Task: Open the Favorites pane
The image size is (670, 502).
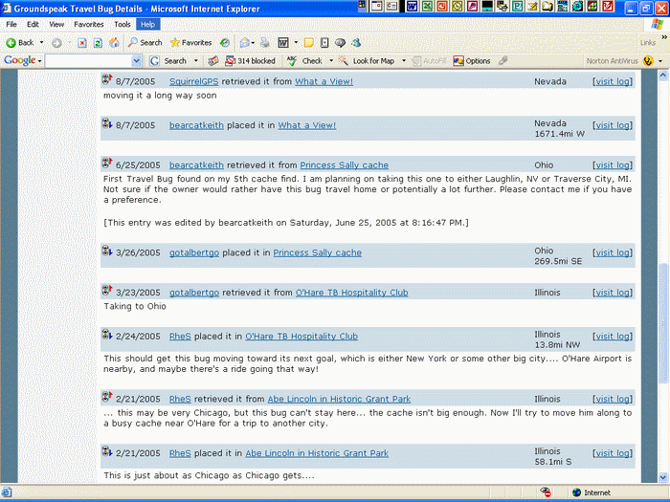Action: (191, 43)
